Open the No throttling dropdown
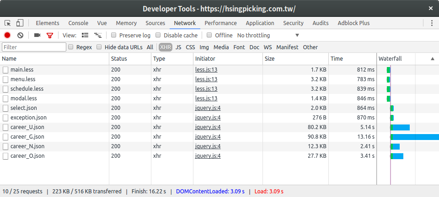The height and width of the screenshot is (197, 439). click(x=268, y=36)
